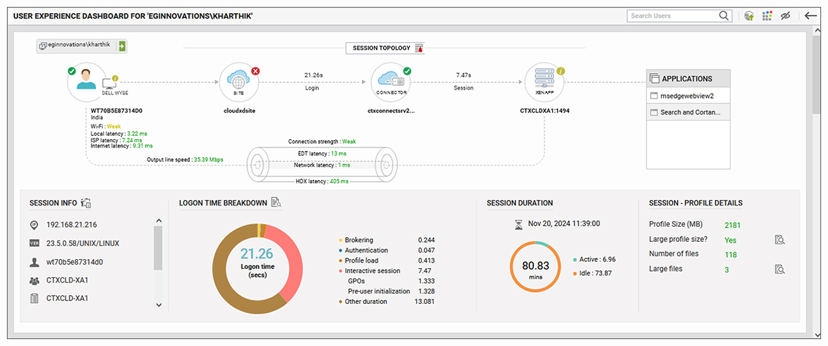This screenshot has height=346, width=828.
Task: Click the Interactive session legend dot
Action: (340, 271)
